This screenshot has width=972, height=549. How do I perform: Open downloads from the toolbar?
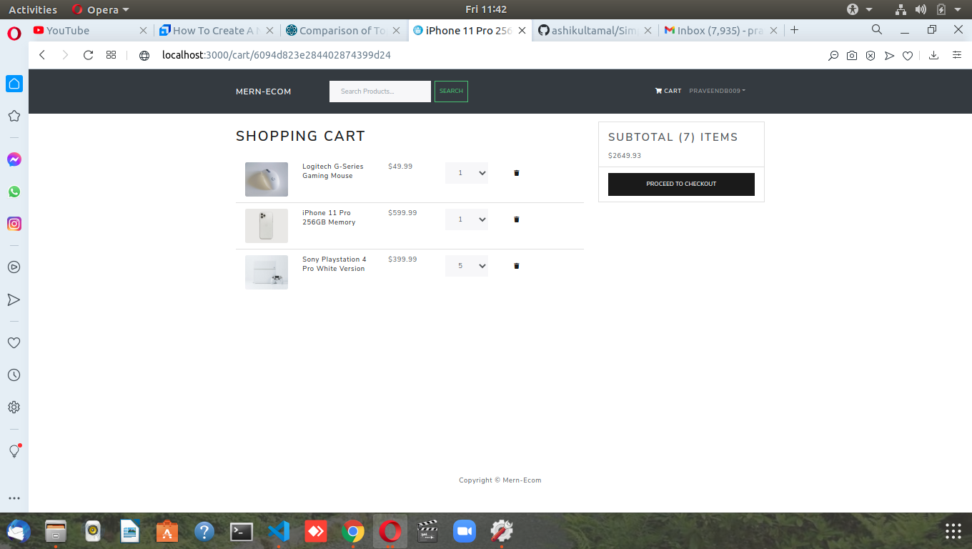tap(933, 56)
